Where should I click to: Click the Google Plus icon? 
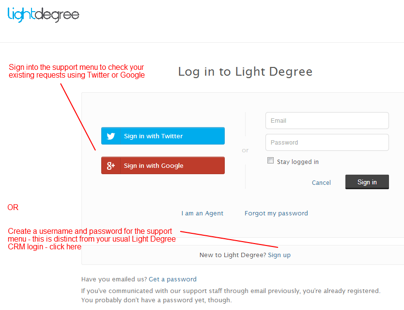coord(111,166)
